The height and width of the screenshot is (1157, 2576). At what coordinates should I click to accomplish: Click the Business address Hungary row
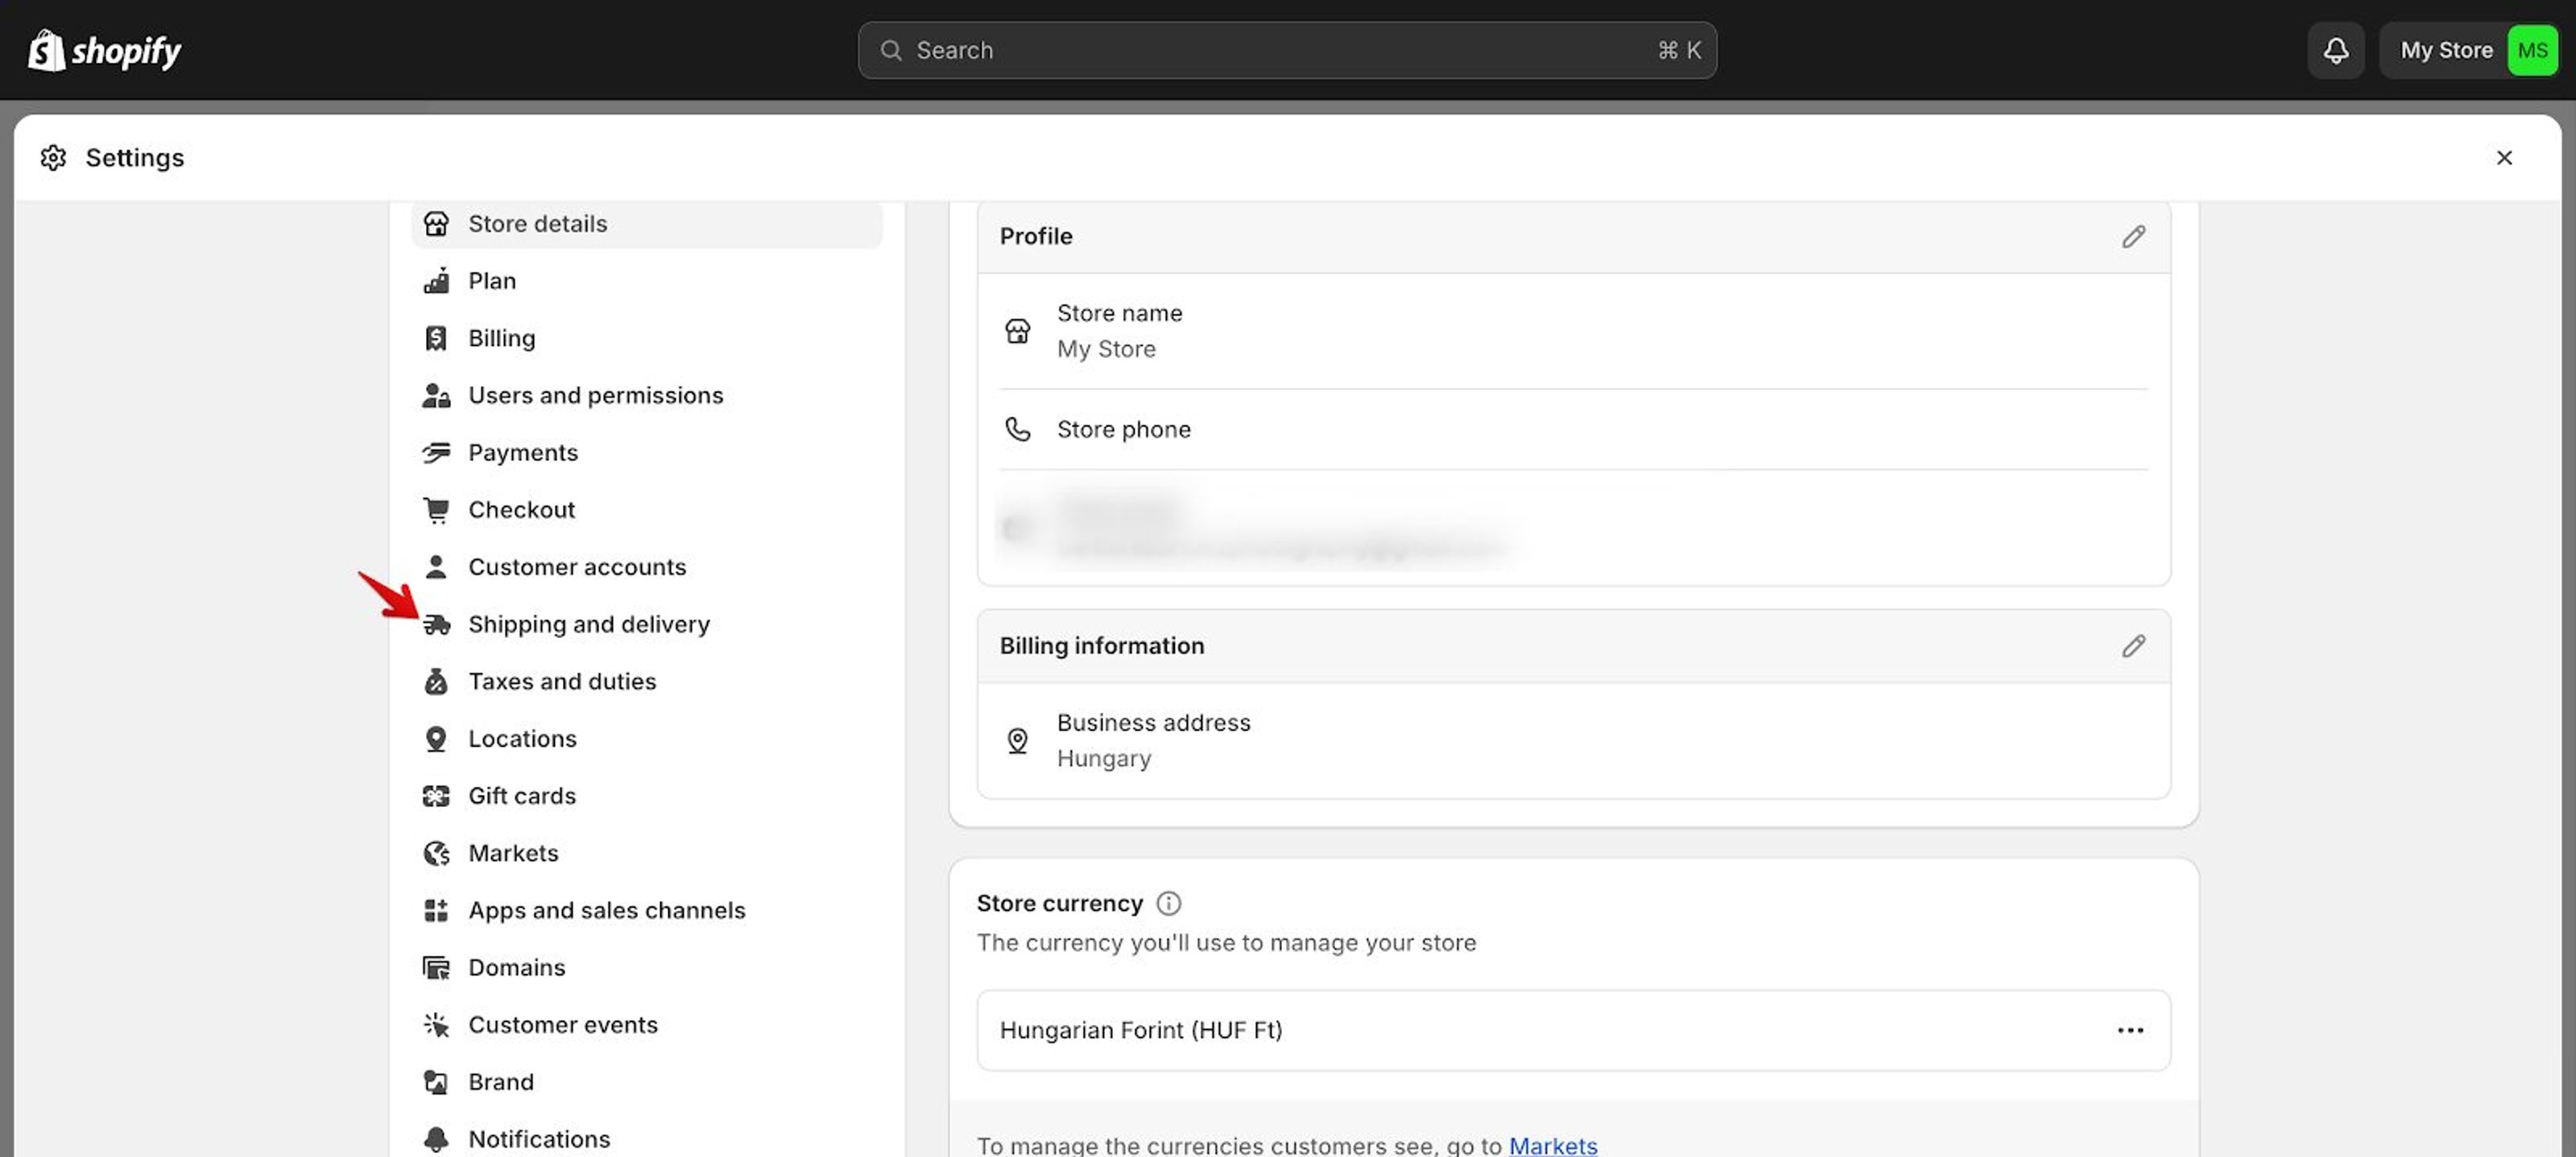point(1573,740)
